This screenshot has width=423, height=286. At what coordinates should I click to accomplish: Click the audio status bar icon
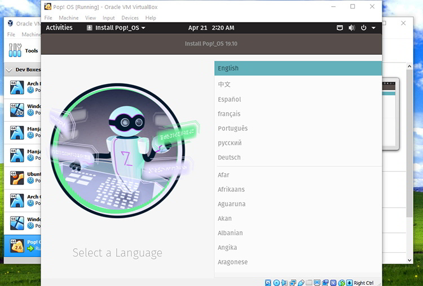[284, 283]
